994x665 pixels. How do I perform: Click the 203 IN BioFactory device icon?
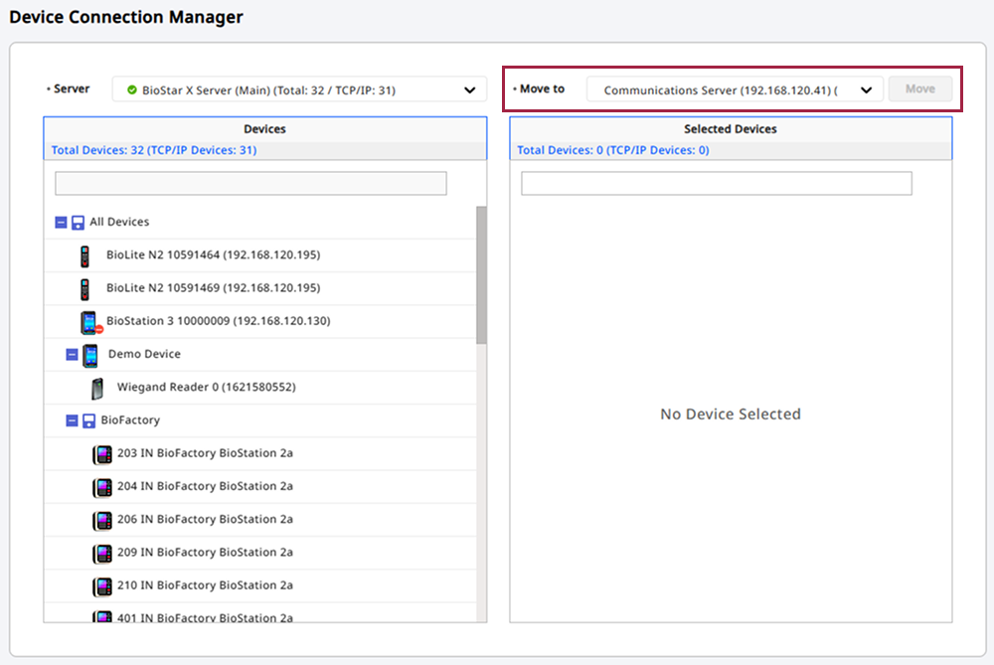pos(102,454)
